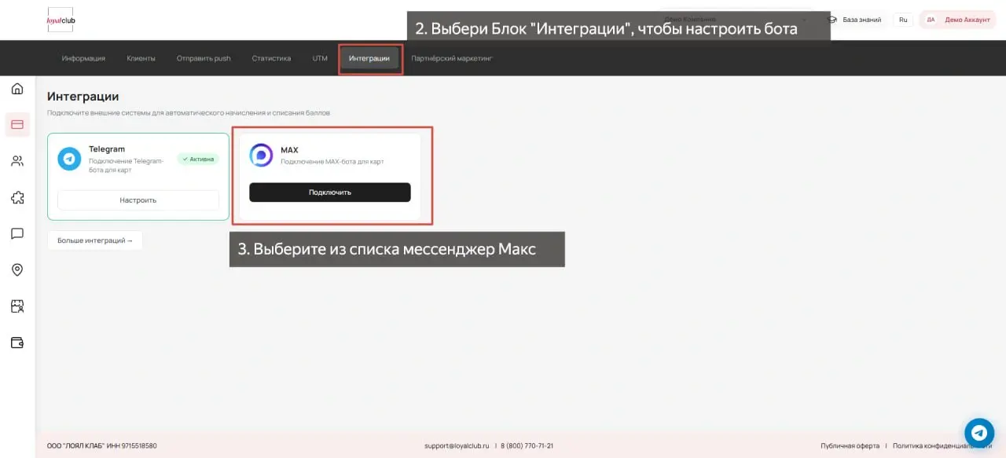Click the Настроить button for Telegram
Screen dimensions: 1006x458
(138, 200)
